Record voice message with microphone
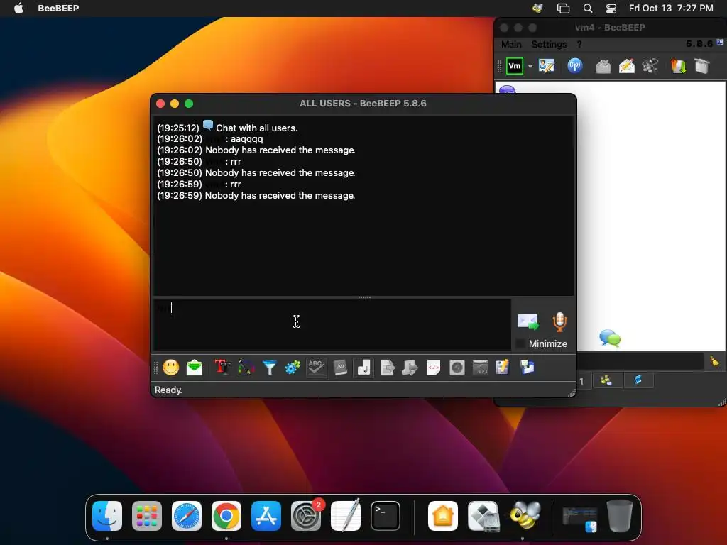Screen dimensions: 727x545 [559, 321]
